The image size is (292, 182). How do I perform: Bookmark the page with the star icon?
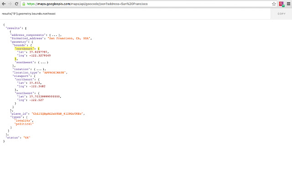click(274, 4)
